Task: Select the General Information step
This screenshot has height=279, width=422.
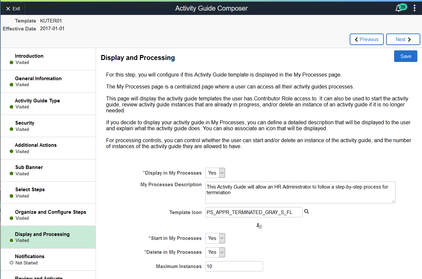Action: 48,81
